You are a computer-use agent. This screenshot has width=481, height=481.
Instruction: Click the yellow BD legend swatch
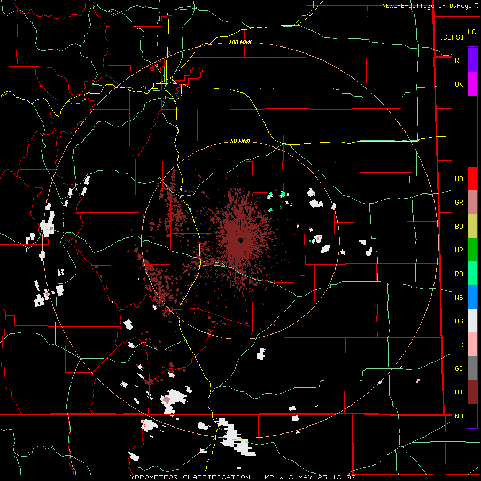(x=472, y=227)
